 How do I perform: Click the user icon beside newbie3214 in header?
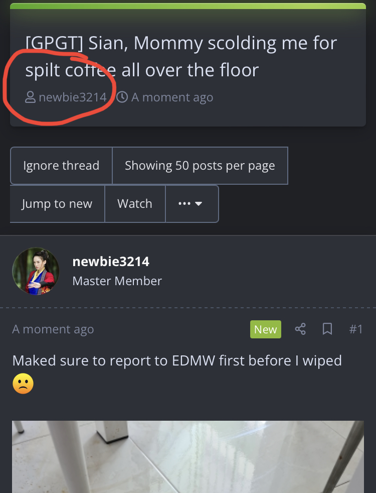coord(30,97)
